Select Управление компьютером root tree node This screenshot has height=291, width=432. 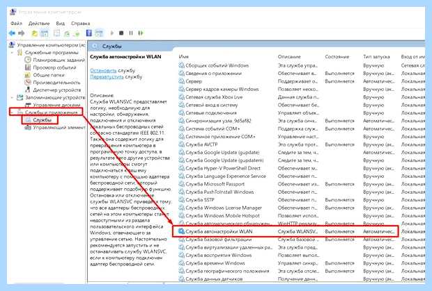(x=51, y=44)
